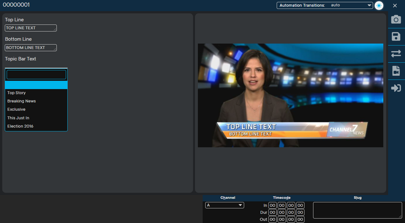Image resolution: width=405 pixels, height=223 pixels.
Task: Click the Top Line text field
Action: point(30,28)
